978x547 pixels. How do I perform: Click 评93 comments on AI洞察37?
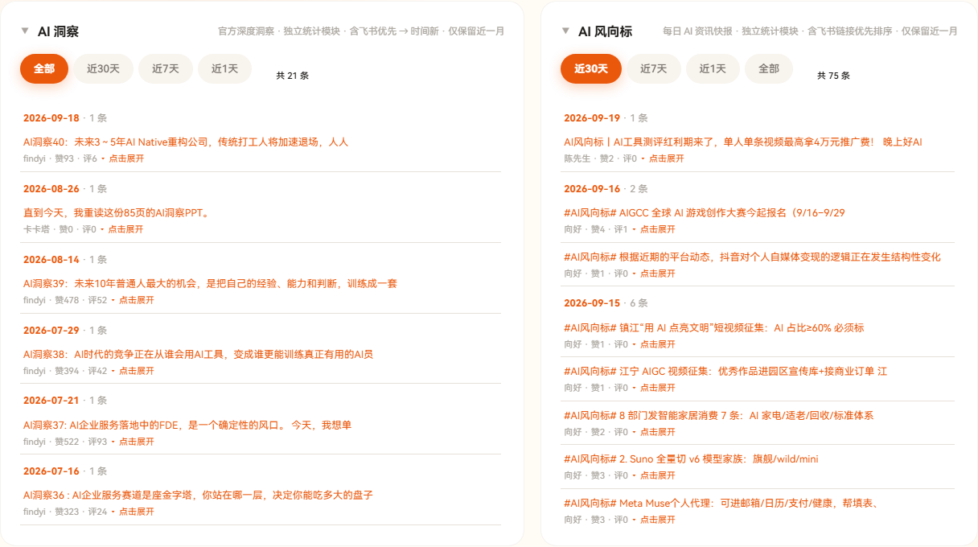[x=97, y=442]
